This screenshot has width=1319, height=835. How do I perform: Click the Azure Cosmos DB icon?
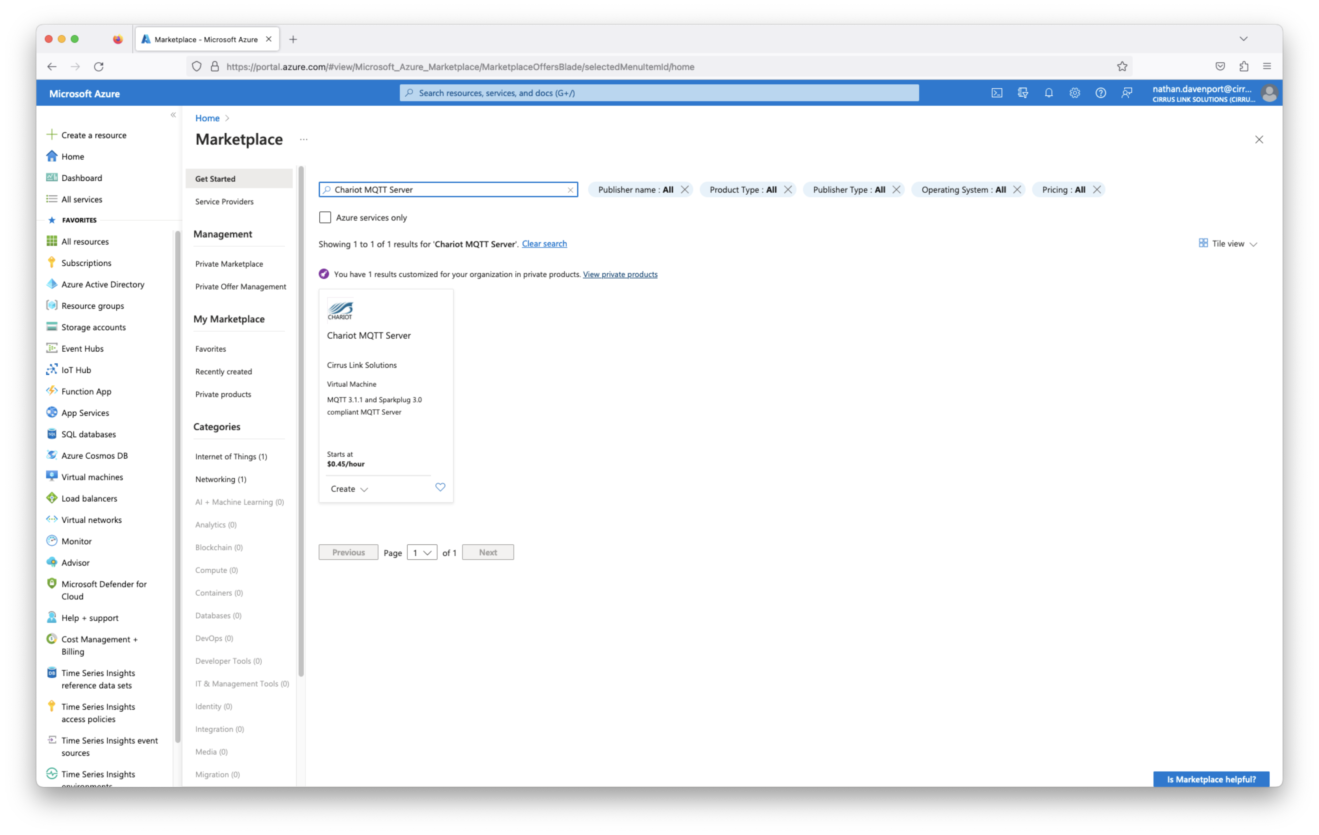52,454
